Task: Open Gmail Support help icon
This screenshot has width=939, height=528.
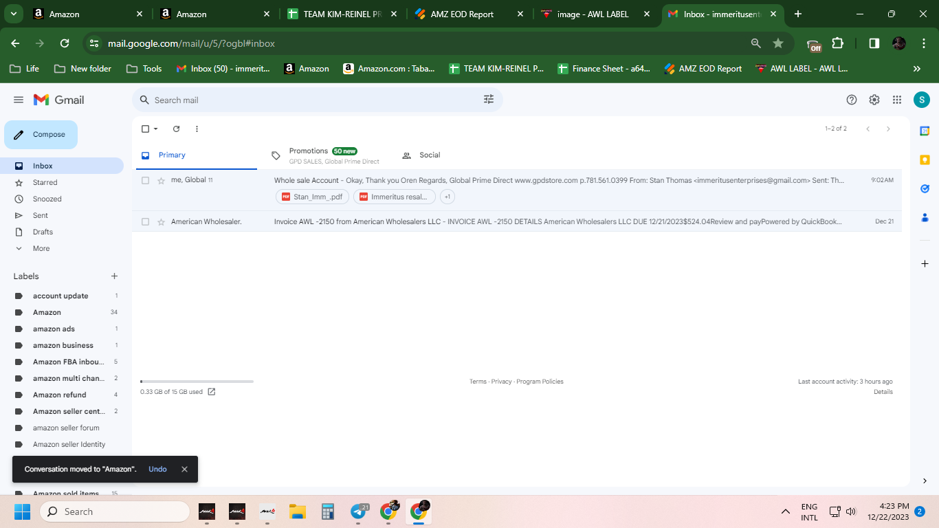Action: [x=852, y=100]
